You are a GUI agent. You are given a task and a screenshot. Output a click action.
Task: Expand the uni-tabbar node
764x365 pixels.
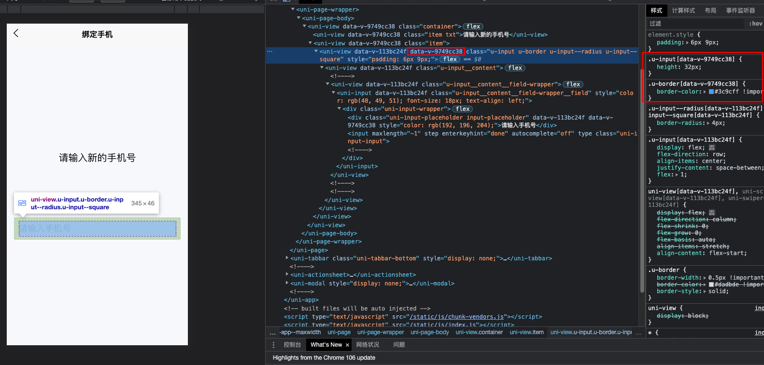(287, 258)
